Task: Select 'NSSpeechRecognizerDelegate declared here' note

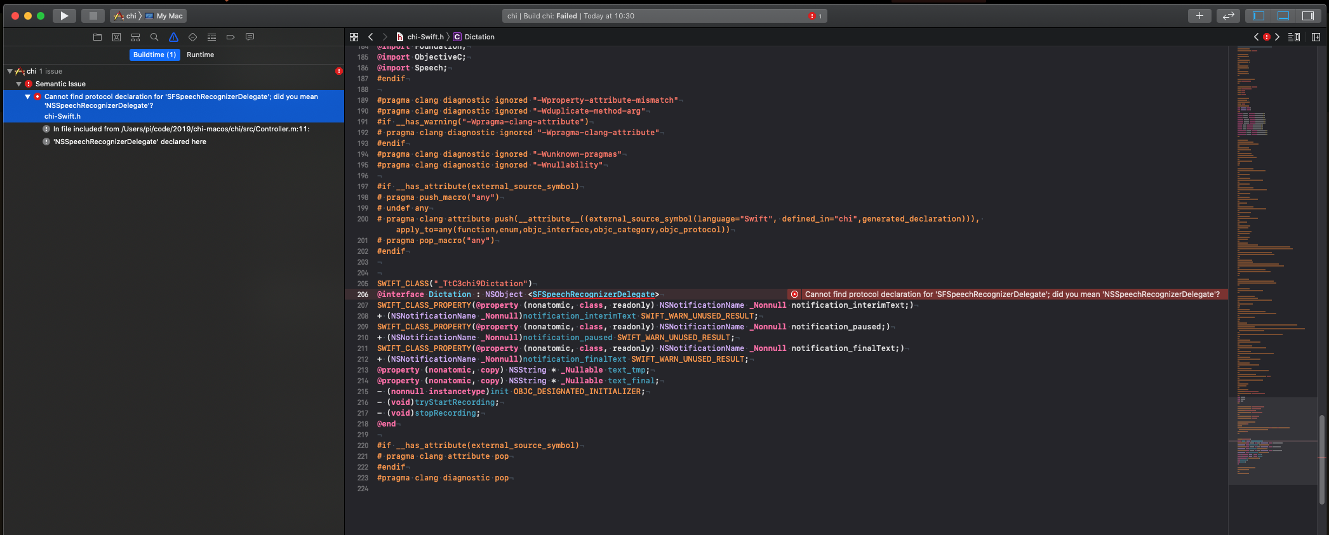Action: coord(173,142)
